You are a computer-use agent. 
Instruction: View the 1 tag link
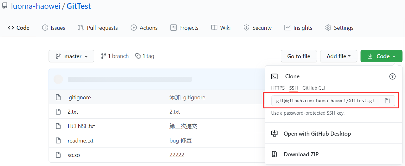click(145, 56)
